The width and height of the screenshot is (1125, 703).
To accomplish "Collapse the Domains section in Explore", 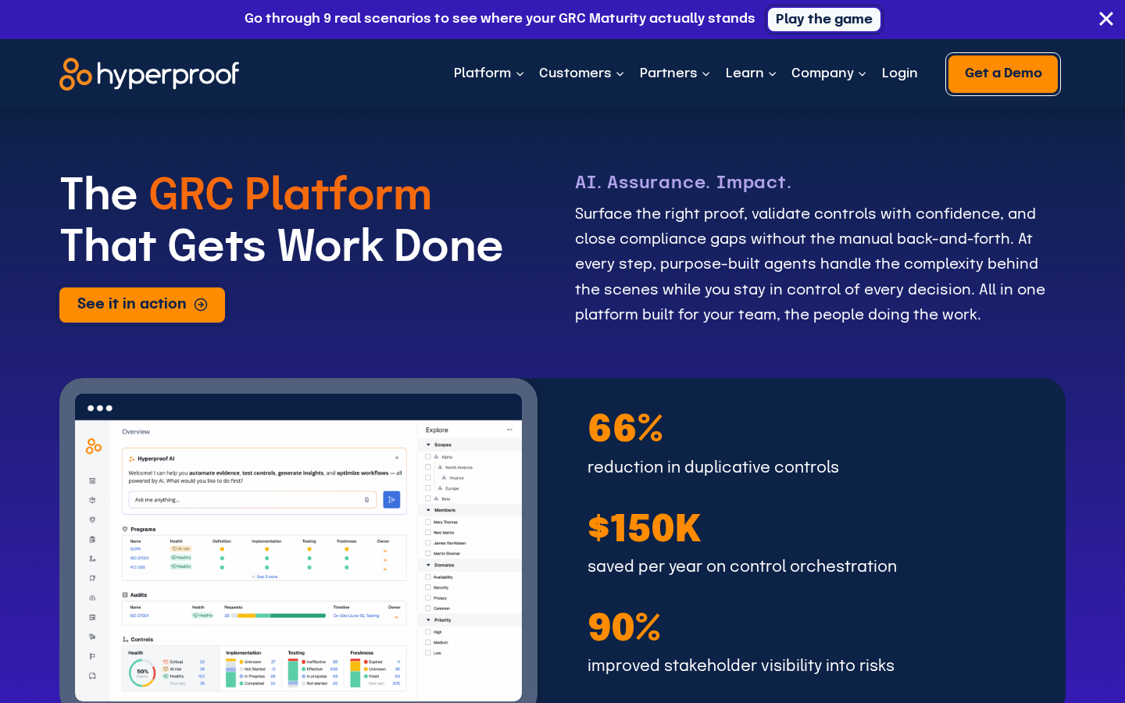I will (428, 565).
